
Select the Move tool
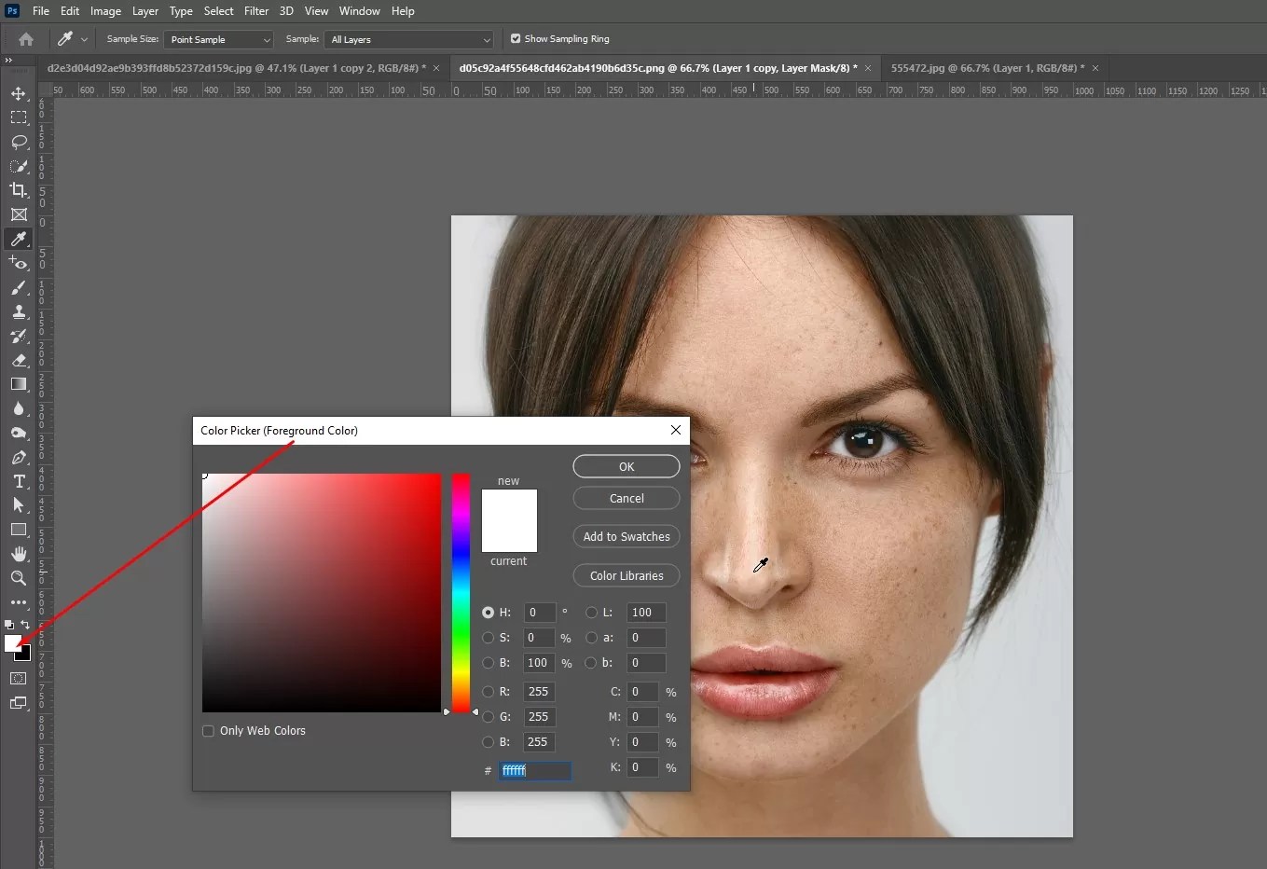(x=19, y=93)
